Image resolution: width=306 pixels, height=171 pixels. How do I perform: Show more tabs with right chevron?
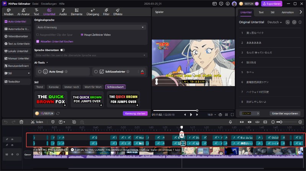(301, 12)
